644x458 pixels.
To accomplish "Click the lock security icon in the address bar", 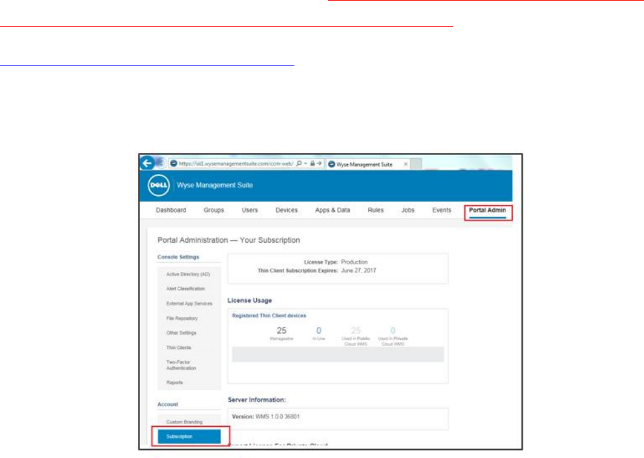I will [x=312, y=163].
